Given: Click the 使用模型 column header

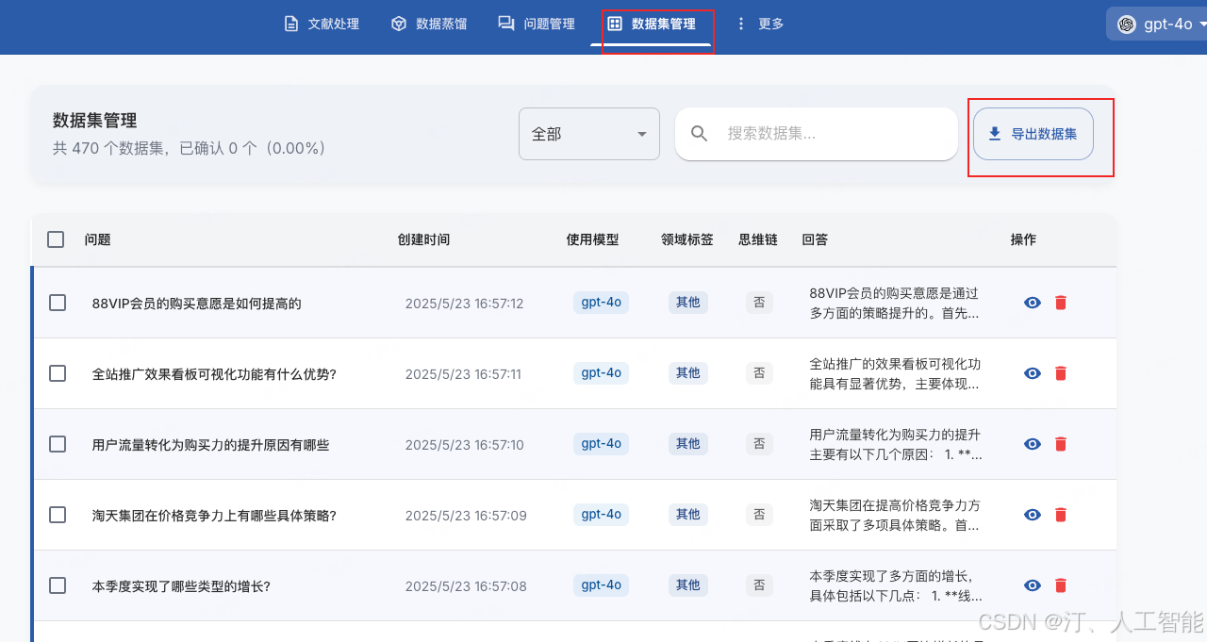Looking at the screenshot, I should point(592,239).
